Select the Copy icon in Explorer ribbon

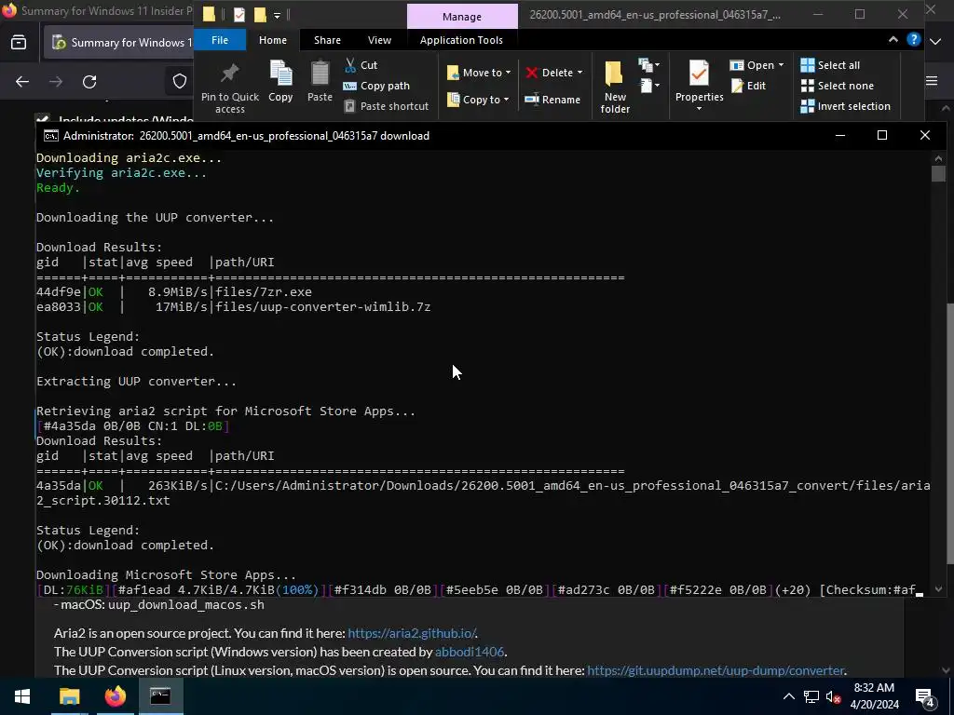pyautogui.click(x=280, y=82)
